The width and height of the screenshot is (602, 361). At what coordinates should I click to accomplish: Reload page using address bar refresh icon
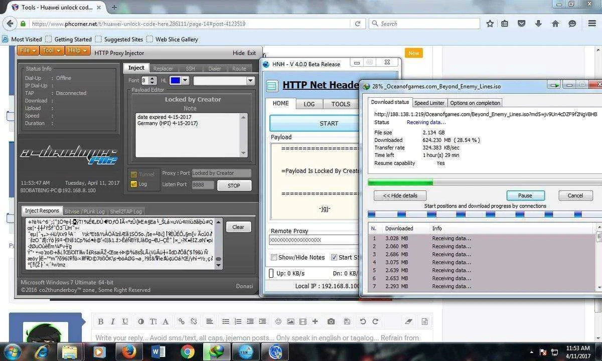click(x=358, y=24)
